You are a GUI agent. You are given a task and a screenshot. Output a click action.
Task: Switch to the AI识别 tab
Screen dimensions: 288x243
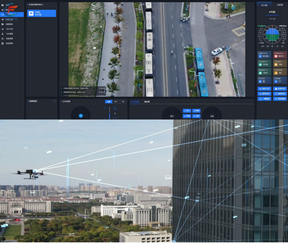pyautogui.click(x=279, y=5)
